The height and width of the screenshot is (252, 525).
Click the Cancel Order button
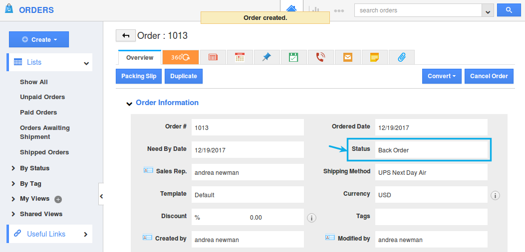(x=489, y=76)
